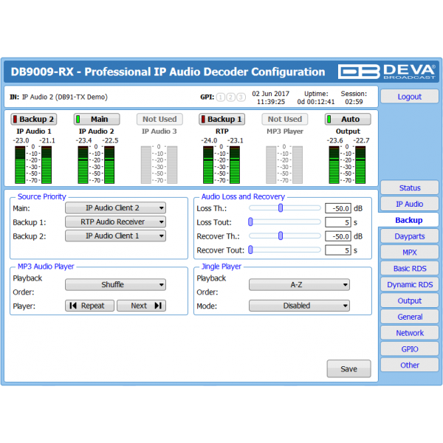Open the Dynamic RDS tab
Viewport: 443px width, 443px height.
point(410,284)
